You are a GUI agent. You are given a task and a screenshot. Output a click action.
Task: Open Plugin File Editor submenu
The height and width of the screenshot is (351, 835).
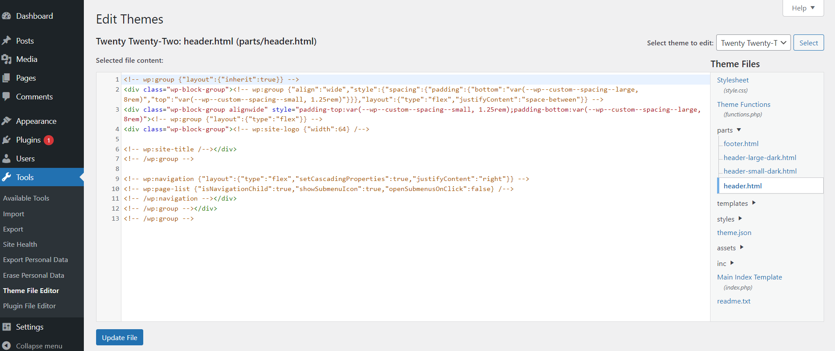point(29,306)
